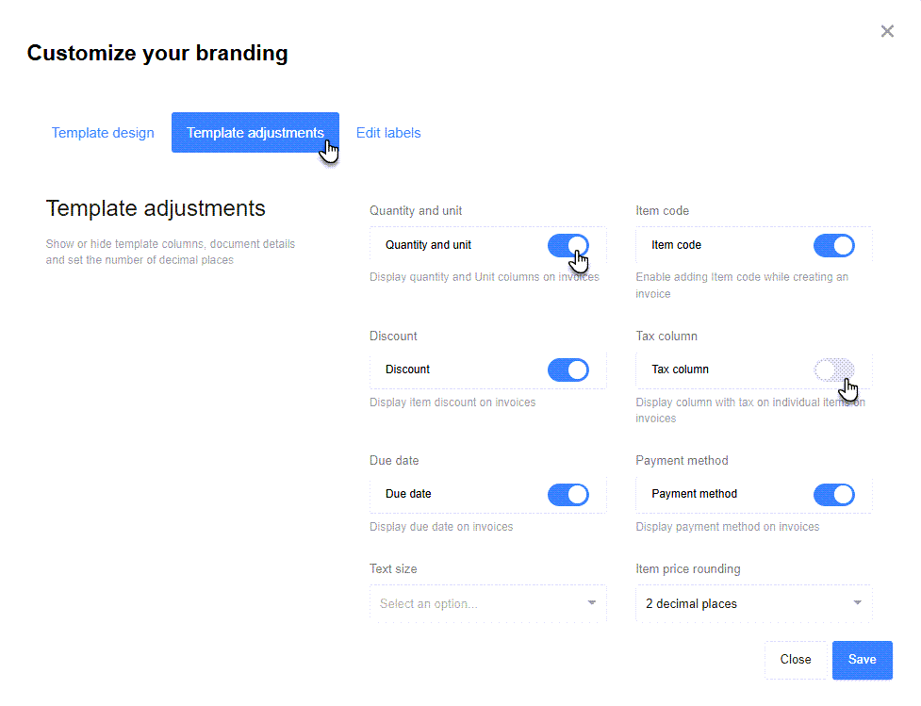Select the Template adjustments tab
Image resolution: width=921 pixels, height=706 pixels.
(255, 133)
